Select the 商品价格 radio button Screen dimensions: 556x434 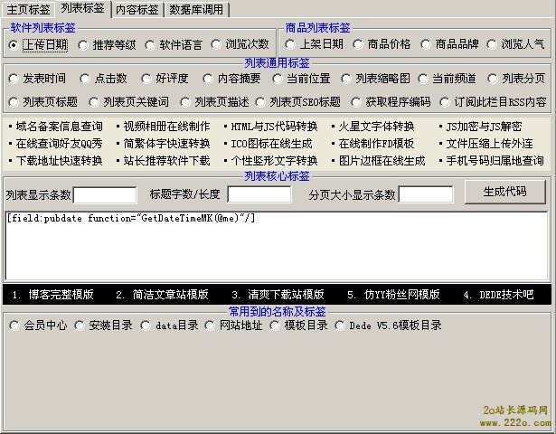tap(358, 44)
